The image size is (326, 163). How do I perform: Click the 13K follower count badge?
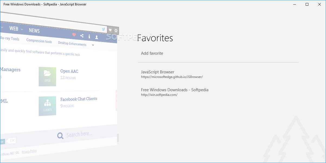click(11, 141)
